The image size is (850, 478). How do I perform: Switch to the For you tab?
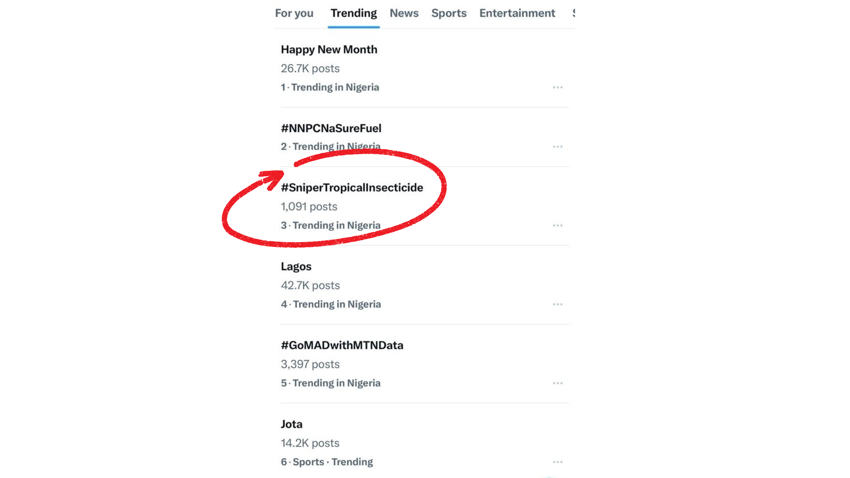pos(294,13)
